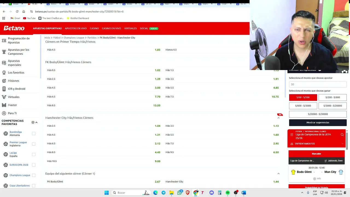
Task: Click the search icon in stats widget
Action: (342, 135)
